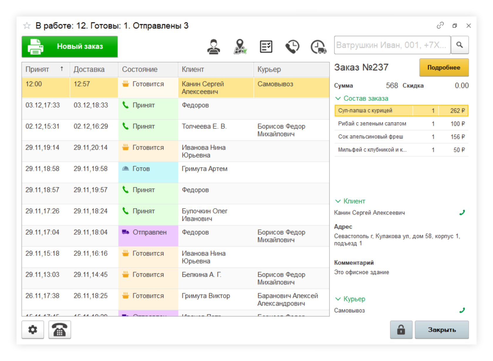Open the checklist orders icon

click(266, 47)
